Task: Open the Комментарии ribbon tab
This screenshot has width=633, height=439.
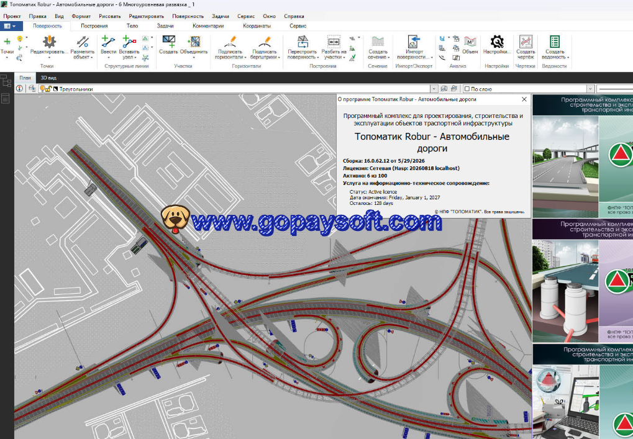Action: pos(208,26)
